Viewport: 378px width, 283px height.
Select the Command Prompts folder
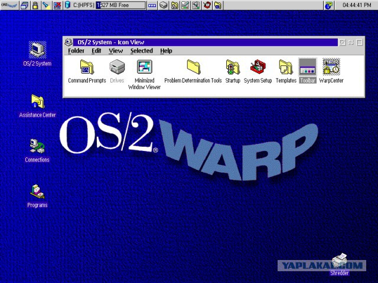coord(87,71)
